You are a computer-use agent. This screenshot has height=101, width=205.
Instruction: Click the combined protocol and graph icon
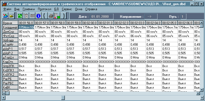[x=57, y=16]
